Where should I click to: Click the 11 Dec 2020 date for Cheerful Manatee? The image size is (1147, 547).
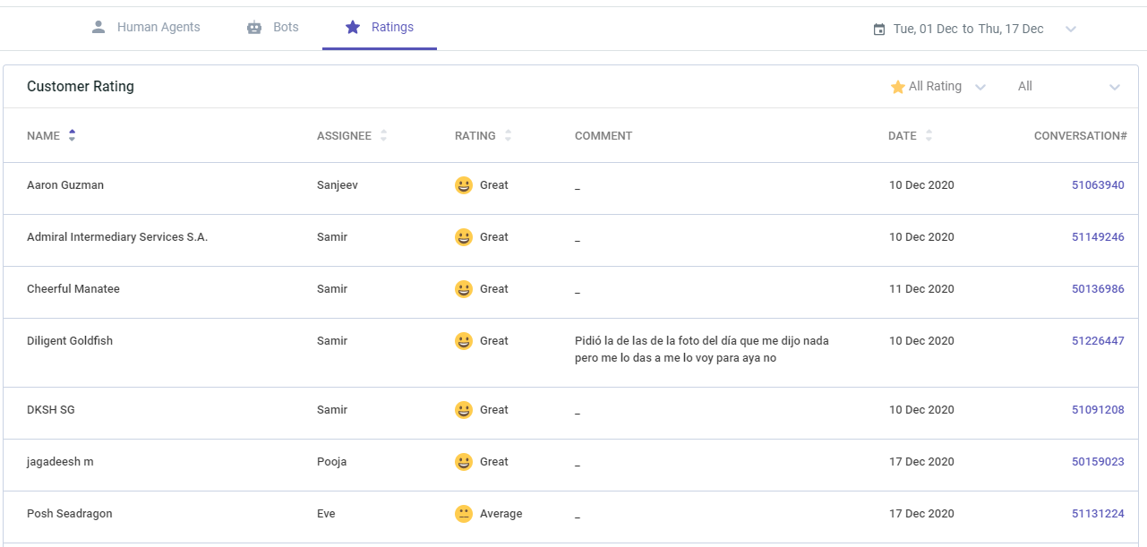tap(921, 289)
